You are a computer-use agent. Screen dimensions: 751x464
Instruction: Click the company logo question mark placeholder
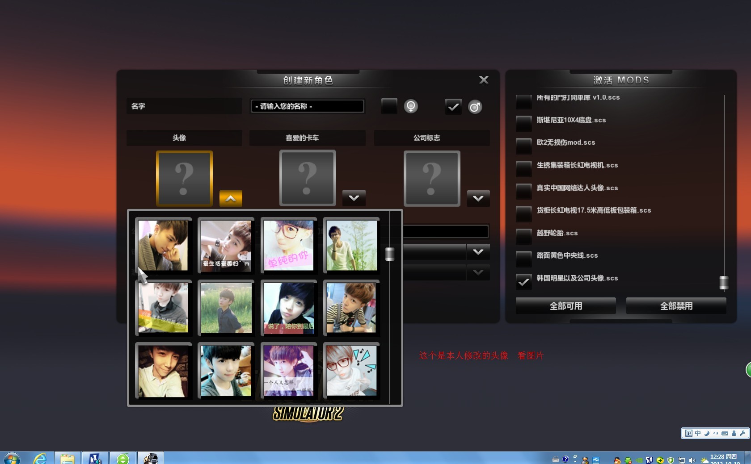click(432, 178)
